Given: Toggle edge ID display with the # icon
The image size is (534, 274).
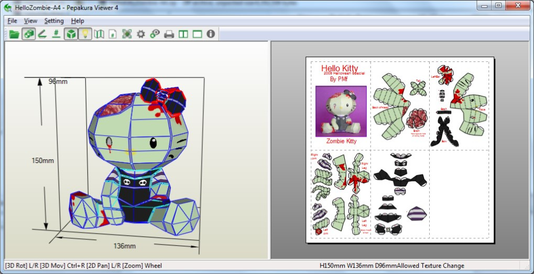Looking at the screenshot, I should [56, 34].
